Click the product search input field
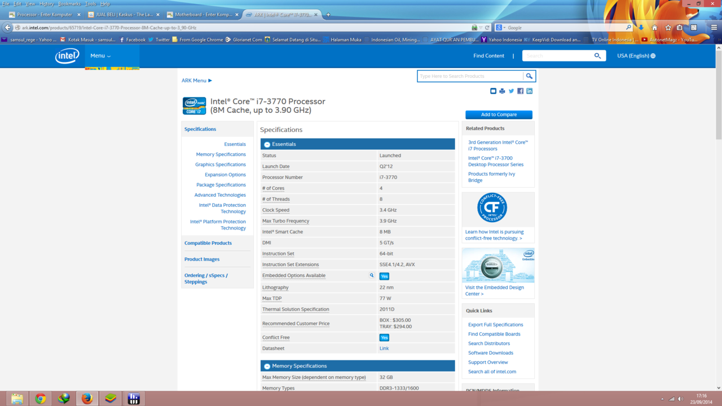722x406 pixels. pyautogui.click(x=470, y=76)
